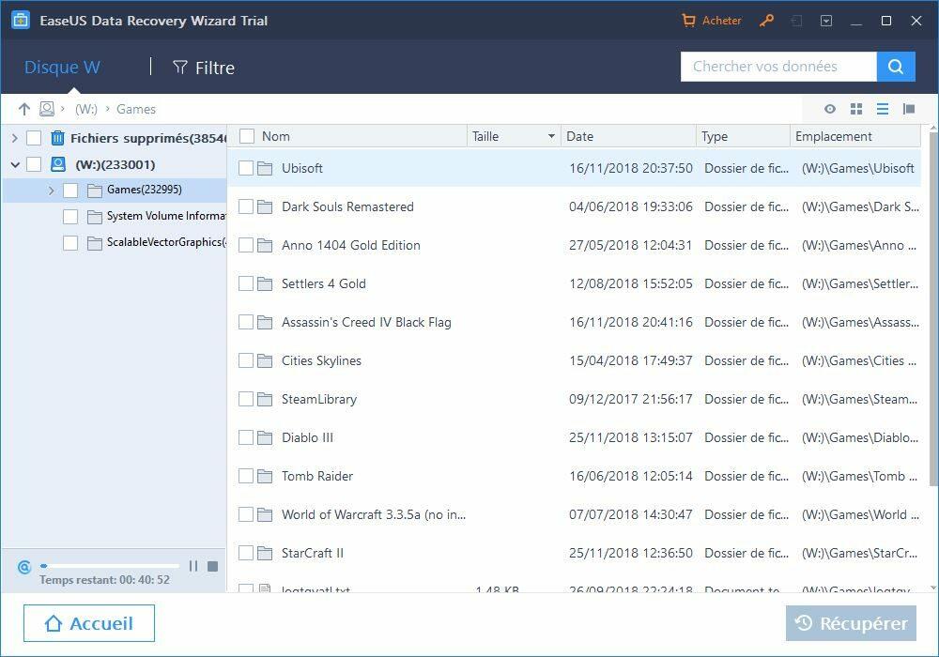Expand the Games folder tree node
The height and width of the screenshot is (657, 939).
[x=51, y=191]
